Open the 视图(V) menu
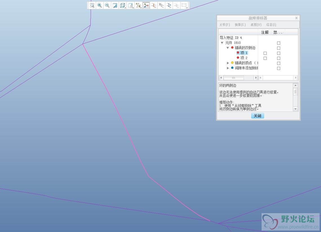321x232 pixels. coord(256,25)
